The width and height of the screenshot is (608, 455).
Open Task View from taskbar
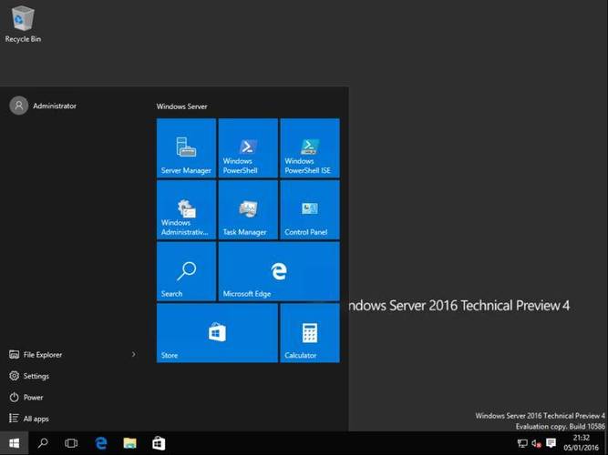71,443
